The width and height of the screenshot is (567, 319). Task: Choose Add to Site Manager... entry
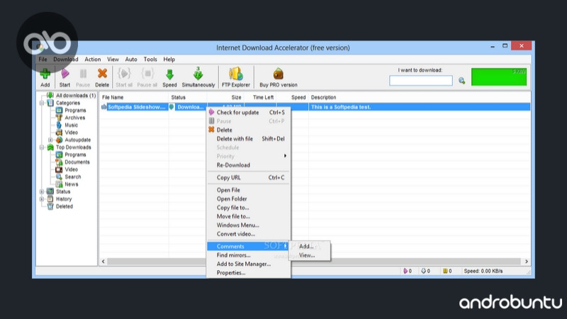coord(249,264)
